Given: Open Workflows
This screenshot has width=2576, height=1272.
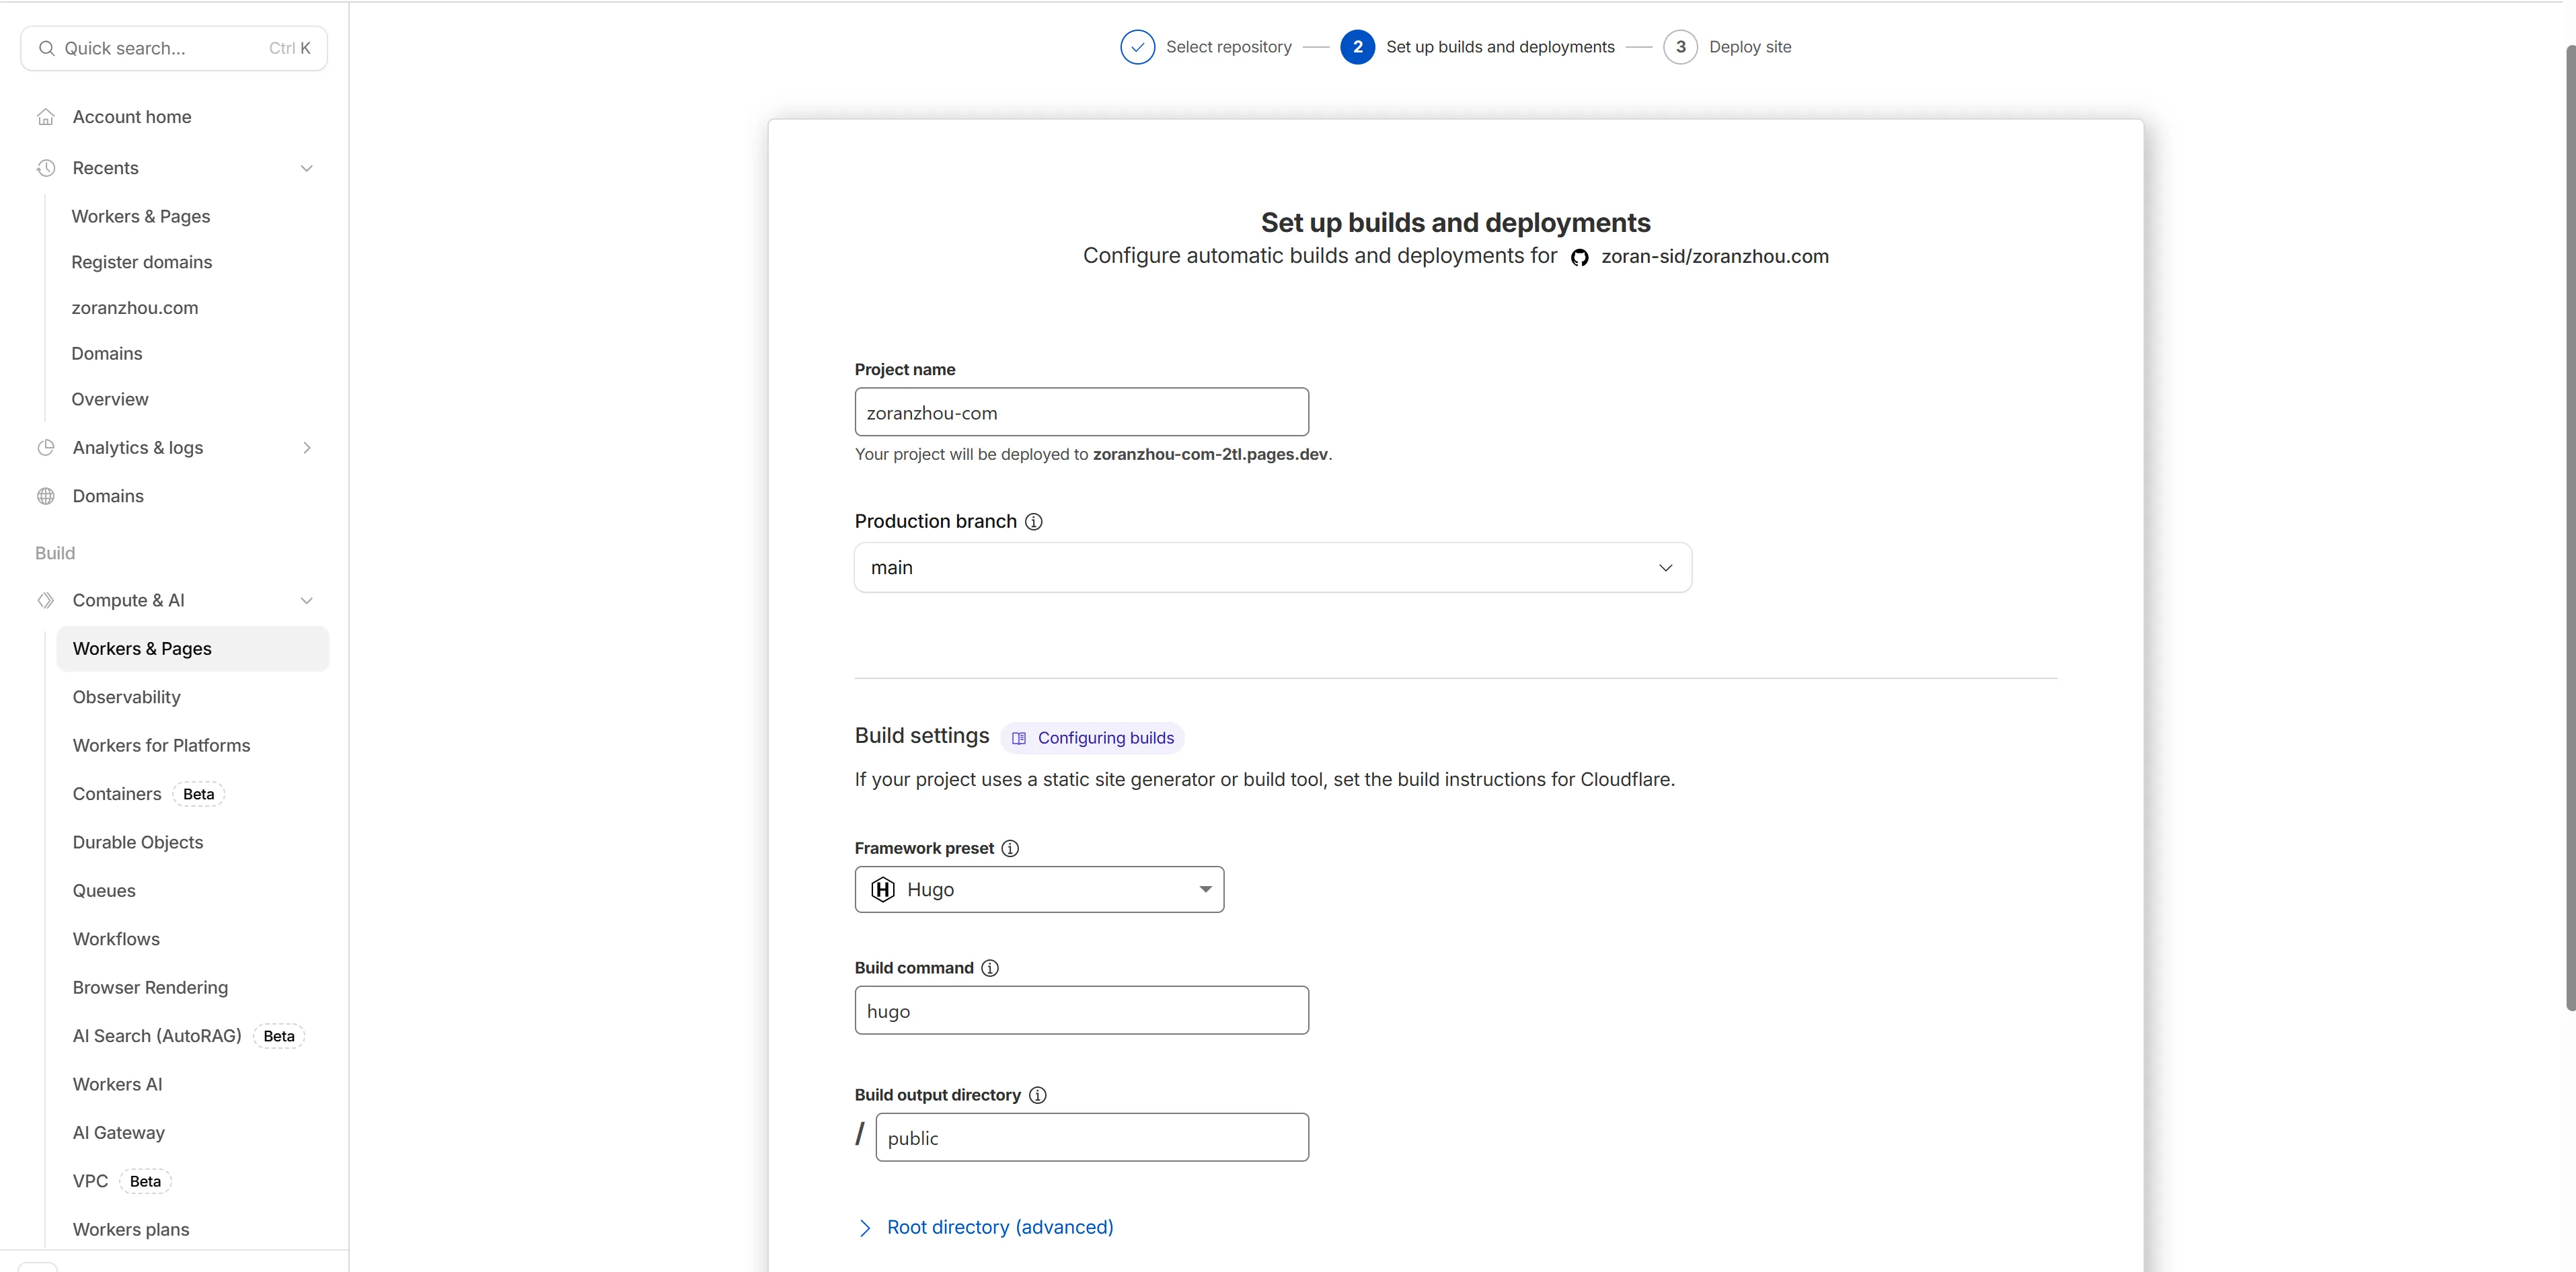Looking at the screenshot, I should click(116, 941).
